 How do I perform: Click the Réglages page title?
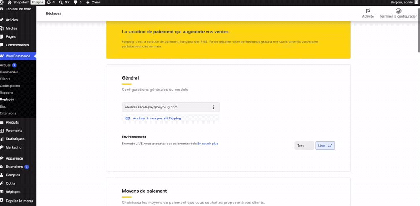coord(54,13)
